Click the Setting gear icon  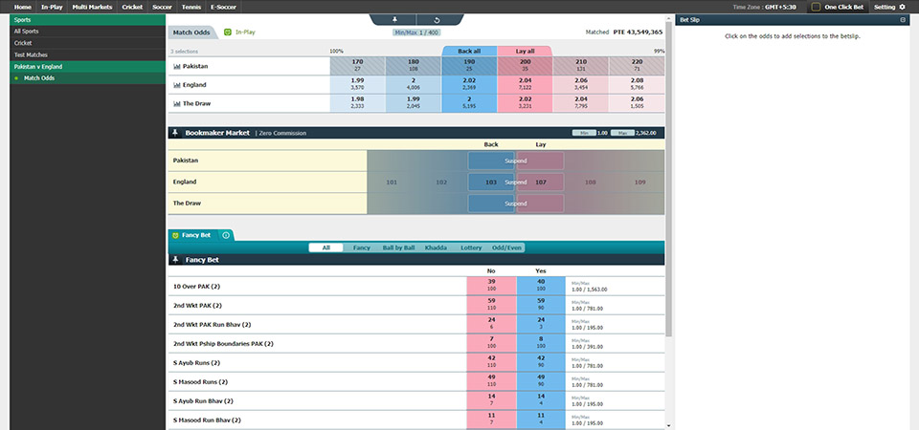point(901,7)
